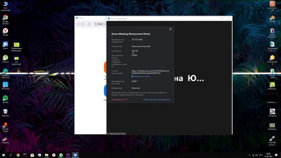Click the search field in Zoom window
Viewport: 281px width, 158px height.
[x=100, y=24]
